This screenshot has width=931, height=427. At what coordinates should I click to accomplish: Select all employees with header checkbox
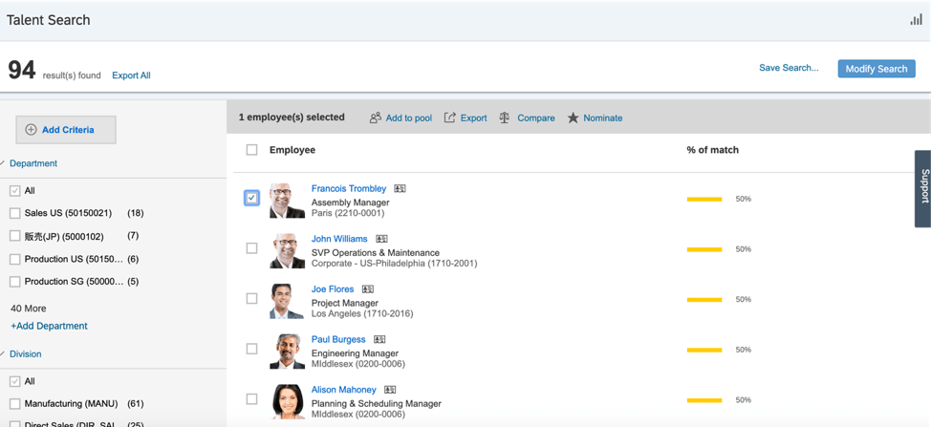[x=251, y=150]
